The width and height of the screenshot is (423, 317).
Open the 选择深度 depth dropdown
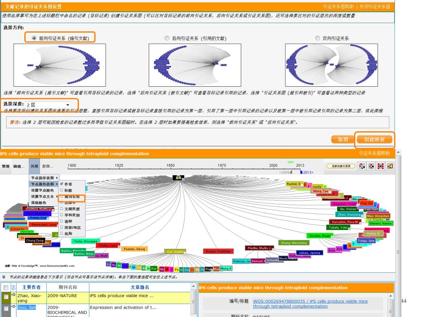48,104
